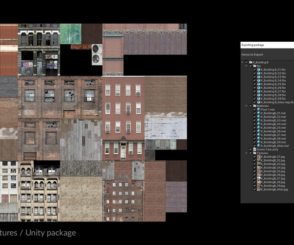Click the Unity scene icon for Scene Test.unity

pos(255,149)
